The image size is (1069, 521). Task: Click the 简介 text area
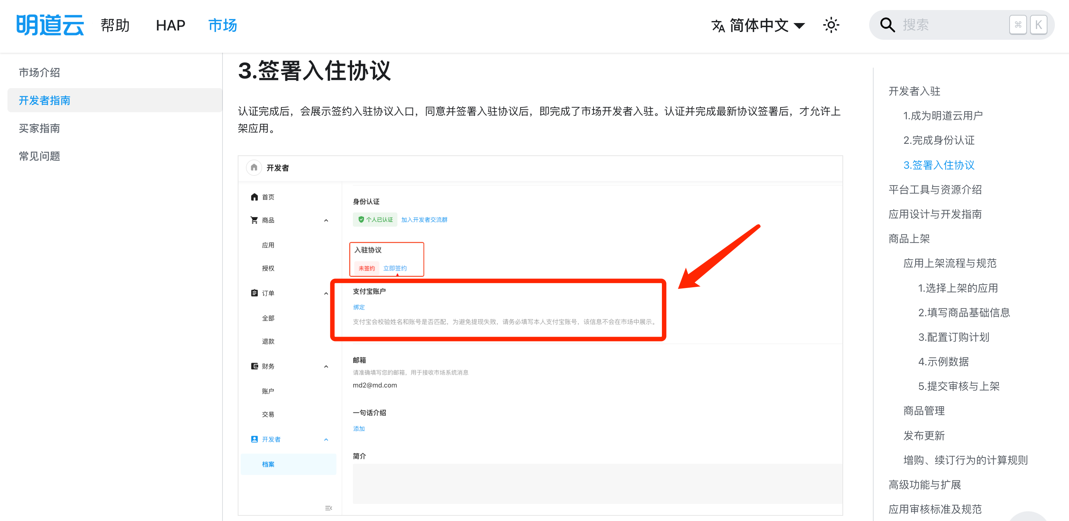point(598,483)
